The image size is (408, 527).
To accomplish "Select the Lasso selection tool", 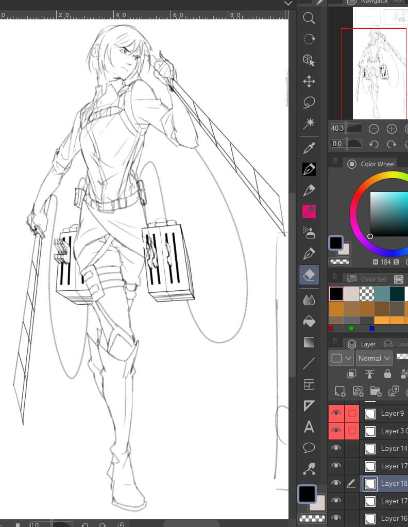I will (309, 102).
